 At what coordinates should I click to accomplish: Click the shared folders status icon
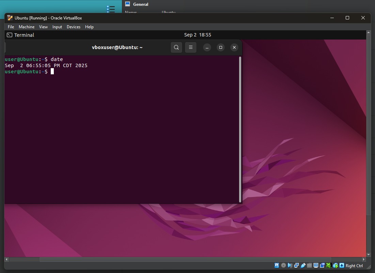coord(309,265)
